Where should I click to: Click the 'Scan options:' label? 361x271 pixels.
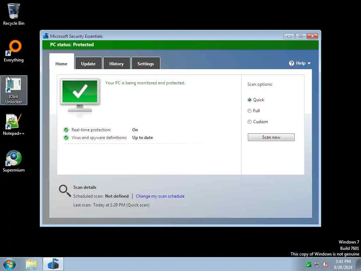click(260, 84)
